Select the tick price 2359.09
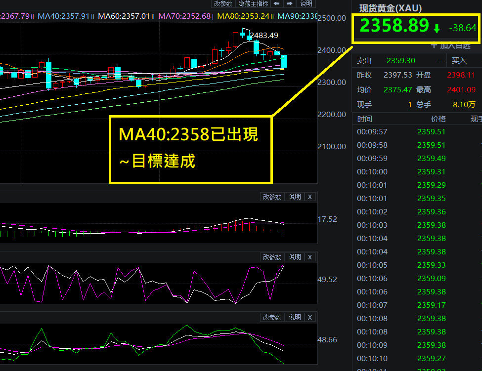Viewport: 482px width, 371px height. pyautogui.click(x=431, y=279)
